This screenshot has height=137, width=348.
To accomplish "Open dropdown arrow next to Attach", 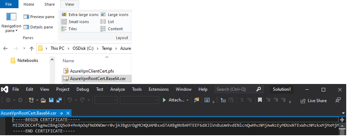I will pyautogui.click(x=188, y=100).
